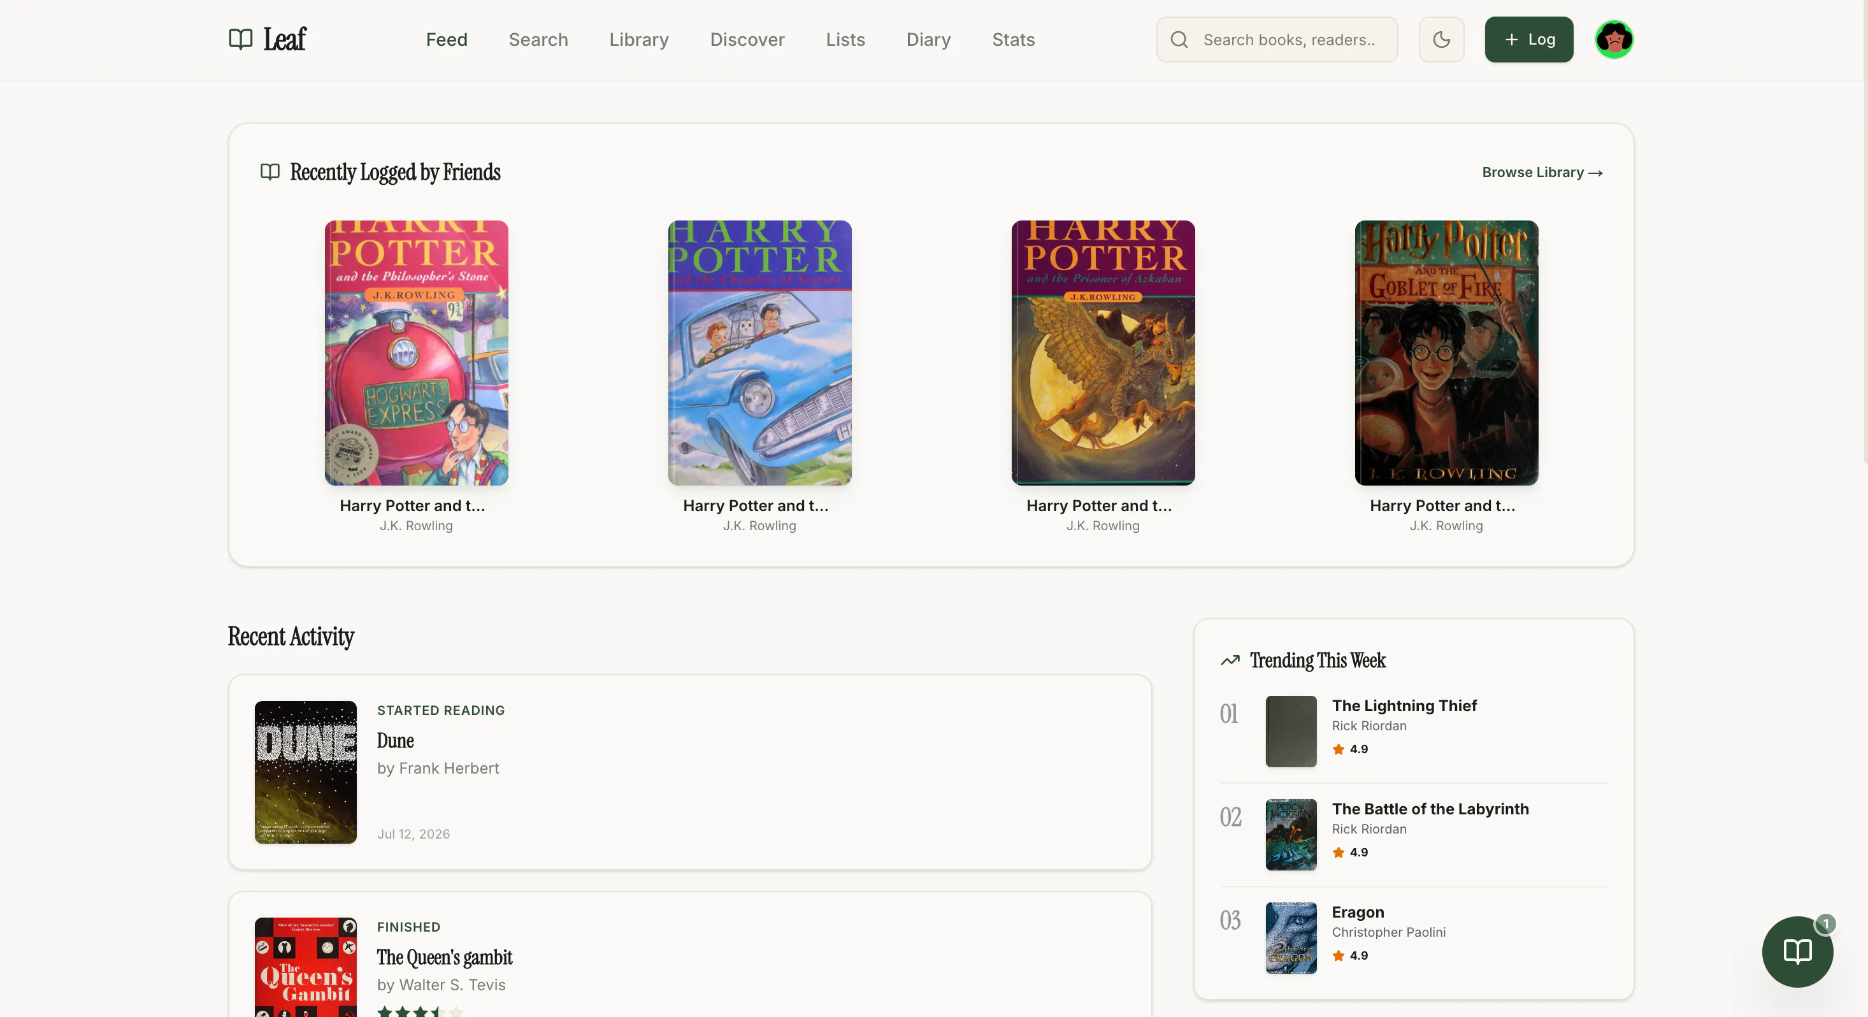Click the Queen's gambit star rating
Viewport: 1868px width, 1017px height.
click(x=420, y=1011)
